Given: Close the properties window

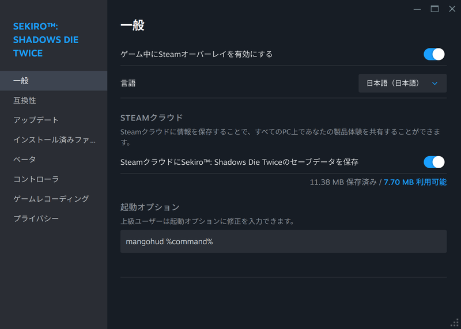Looking at the screenshot, I should [452, 9].
